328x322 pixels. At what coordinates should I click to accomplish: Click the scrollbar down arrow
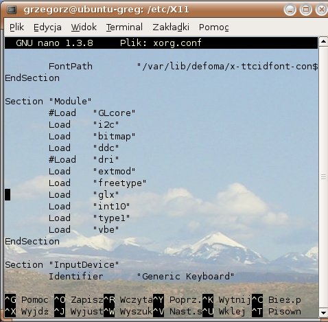(x=323, y=312)
